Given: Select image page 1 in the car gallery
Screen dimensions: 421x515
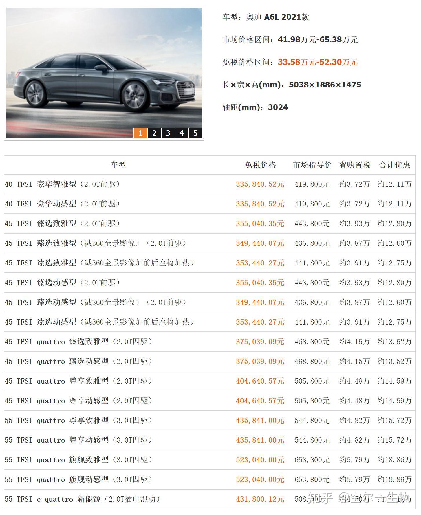Looking at the screenshot, I should coord(140,133).
